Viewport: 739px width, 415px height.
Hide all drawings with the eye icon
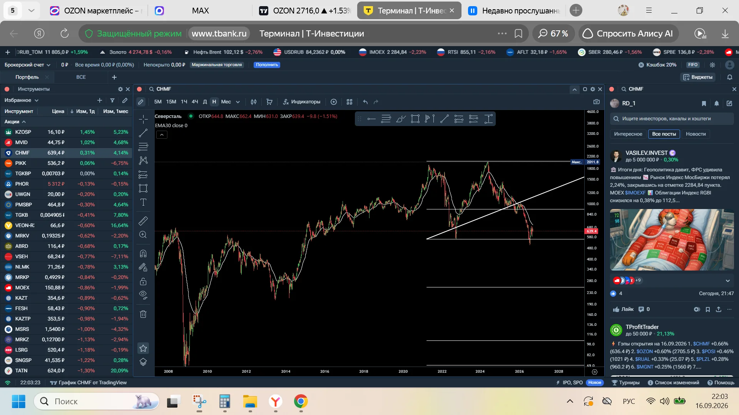point(143,295)
